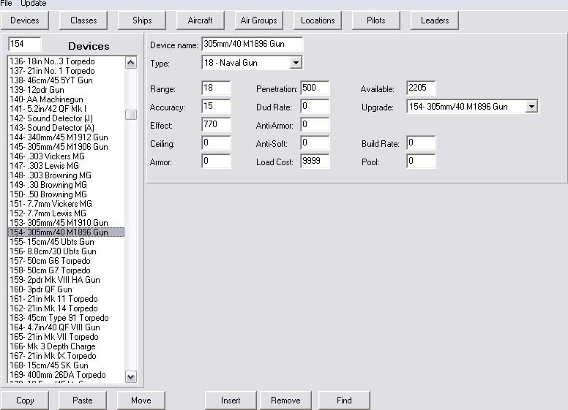Switch to the Devices section
The height and width of the screenshot is (410, 568).
tap(25, 20)
